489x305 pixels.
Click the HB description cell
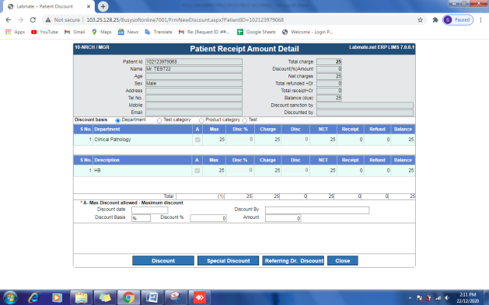(x=142, y=170)
